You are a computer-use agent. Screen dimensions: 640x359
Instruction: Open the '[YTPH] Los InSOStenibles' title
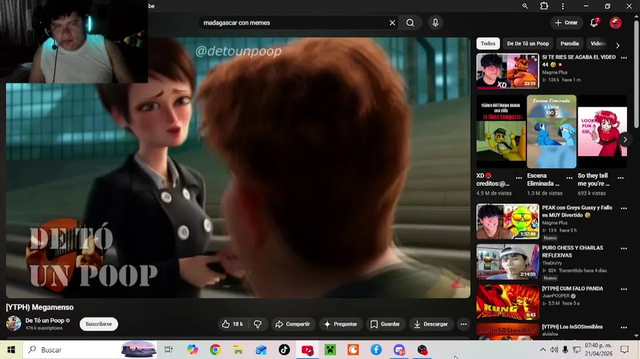(x=572, y=327)
